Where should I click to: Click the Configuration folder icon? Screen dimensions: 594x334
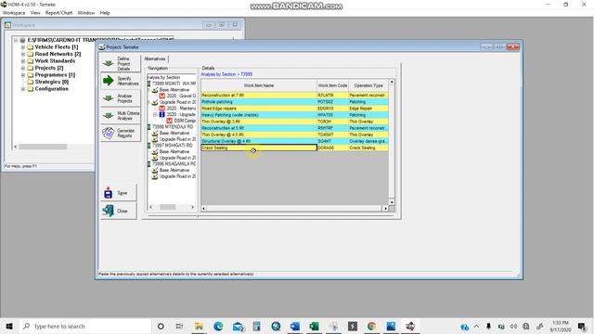pos(31,89)
